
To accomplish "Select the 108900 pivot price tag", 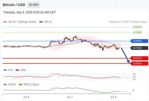I will 139,41.
